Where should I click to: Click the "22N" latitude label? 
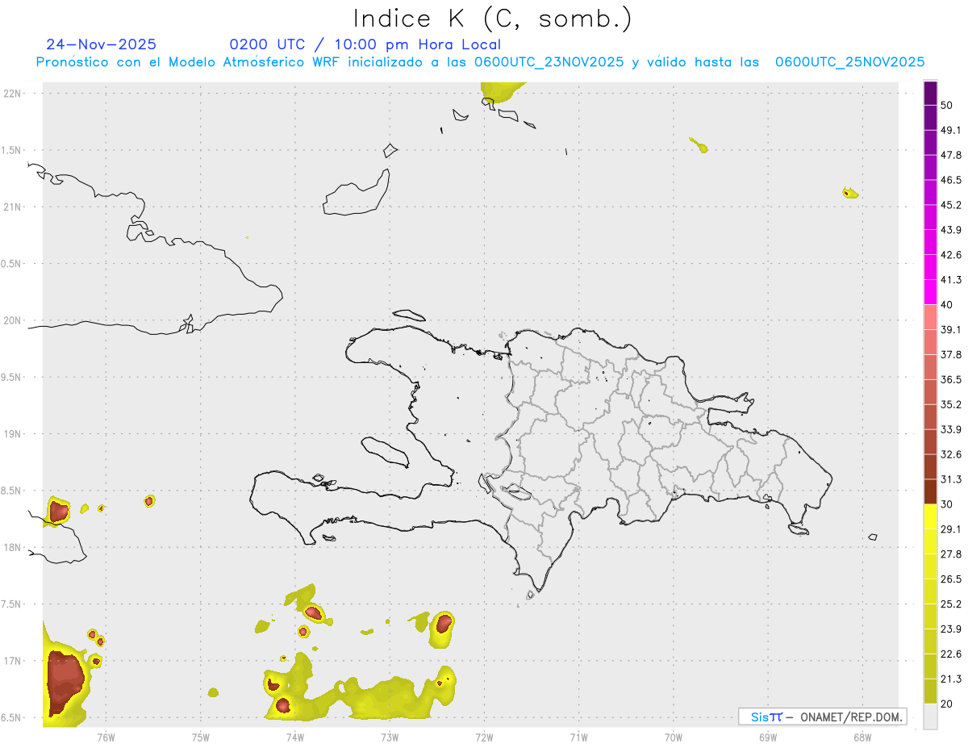click(x=12, y=93)
